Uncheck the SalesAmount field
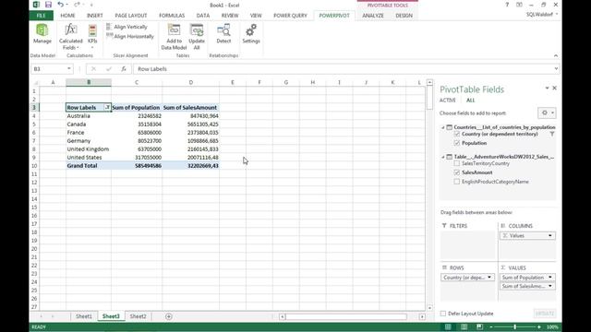Screen dimensions: 591x332 click(x=457, y=172)
